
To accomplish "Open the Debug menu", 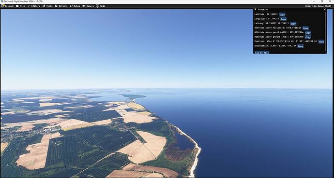I will (x=75, y=6).
